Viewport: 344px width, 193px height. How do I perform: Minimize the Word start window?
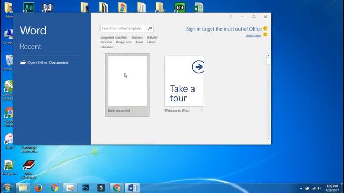(242, 17)
